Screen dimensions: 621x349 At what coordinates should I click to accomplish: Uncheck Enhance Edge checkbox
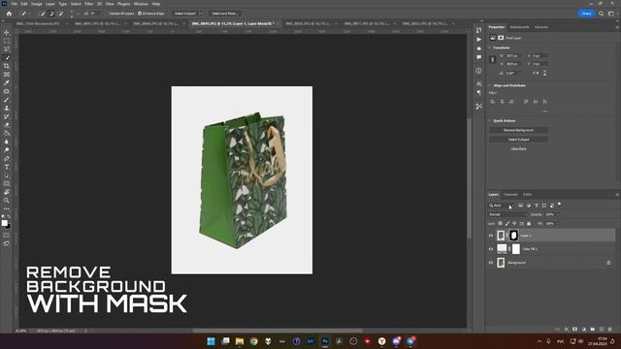140,14
